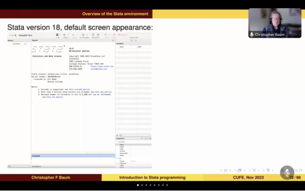Screen dimensions: 305x191
Task: Click the help unicode_advice link
Action: pos(79,89)
